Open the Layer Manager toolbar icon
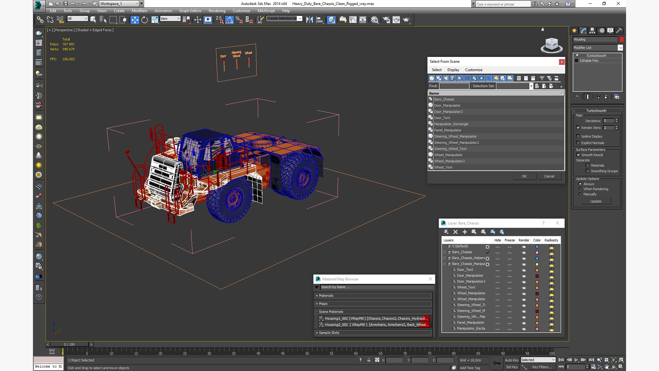Image resolution: width=659 pixels, height=371 pixels. coord(331,20)
